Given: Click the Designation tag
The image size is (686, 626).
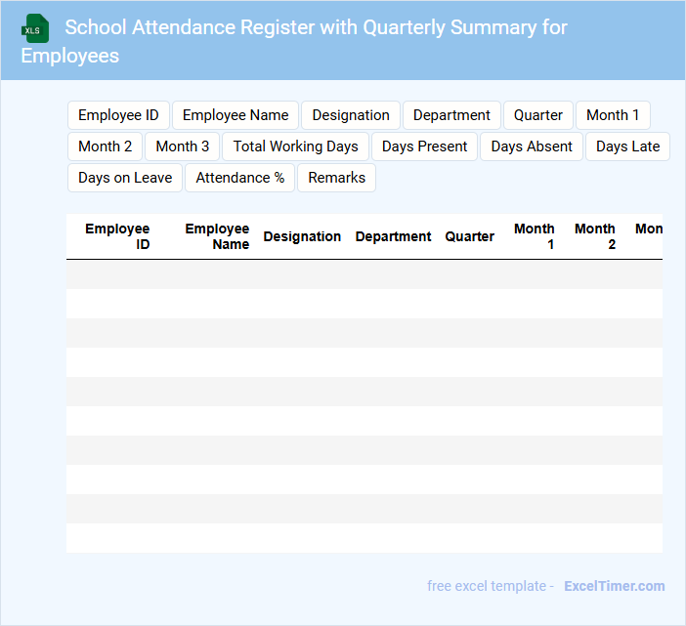Looking at the screenshot, I should pos(351,115).
